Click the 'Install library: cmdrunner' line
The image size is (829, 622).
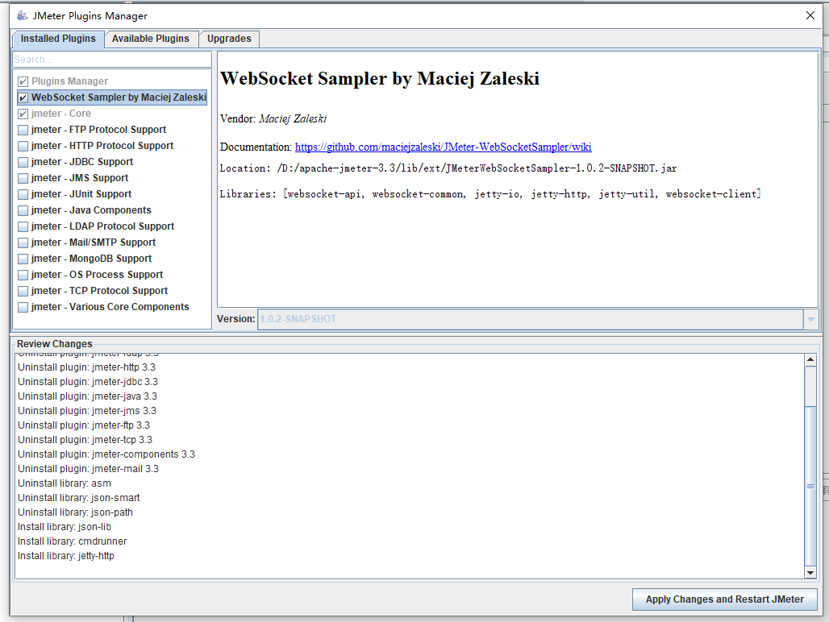[x=72, y=541]
